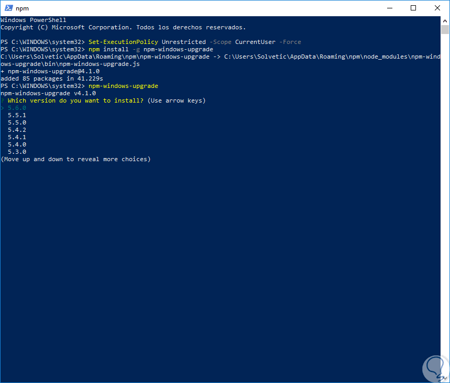Click the '+ npm-windows-upgrade@4.1.0' line
Image resolution: width=450 pixels, height=383 pixels.
(x=50, y=71)
